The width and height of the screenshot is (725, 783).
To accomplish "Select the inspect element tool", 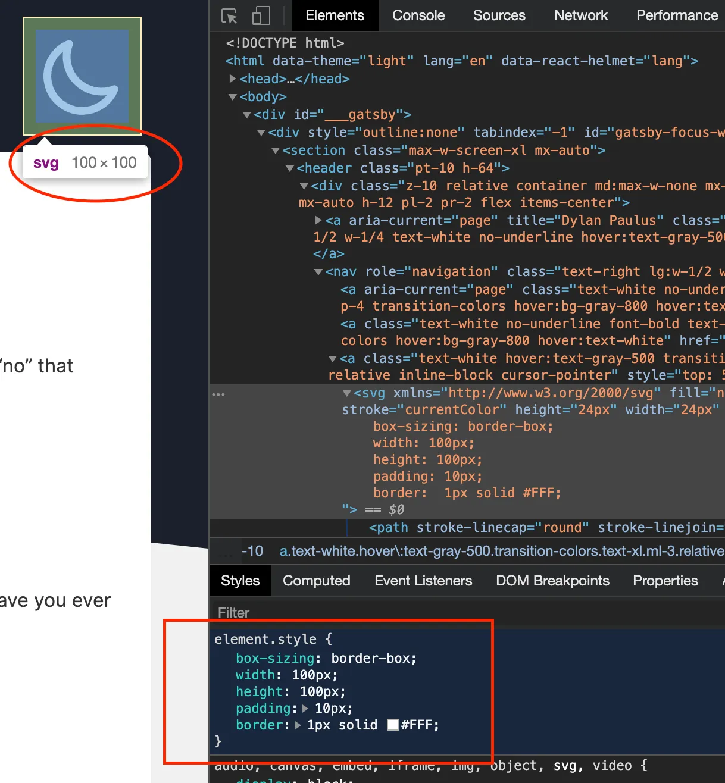I will tap(229, 17).
